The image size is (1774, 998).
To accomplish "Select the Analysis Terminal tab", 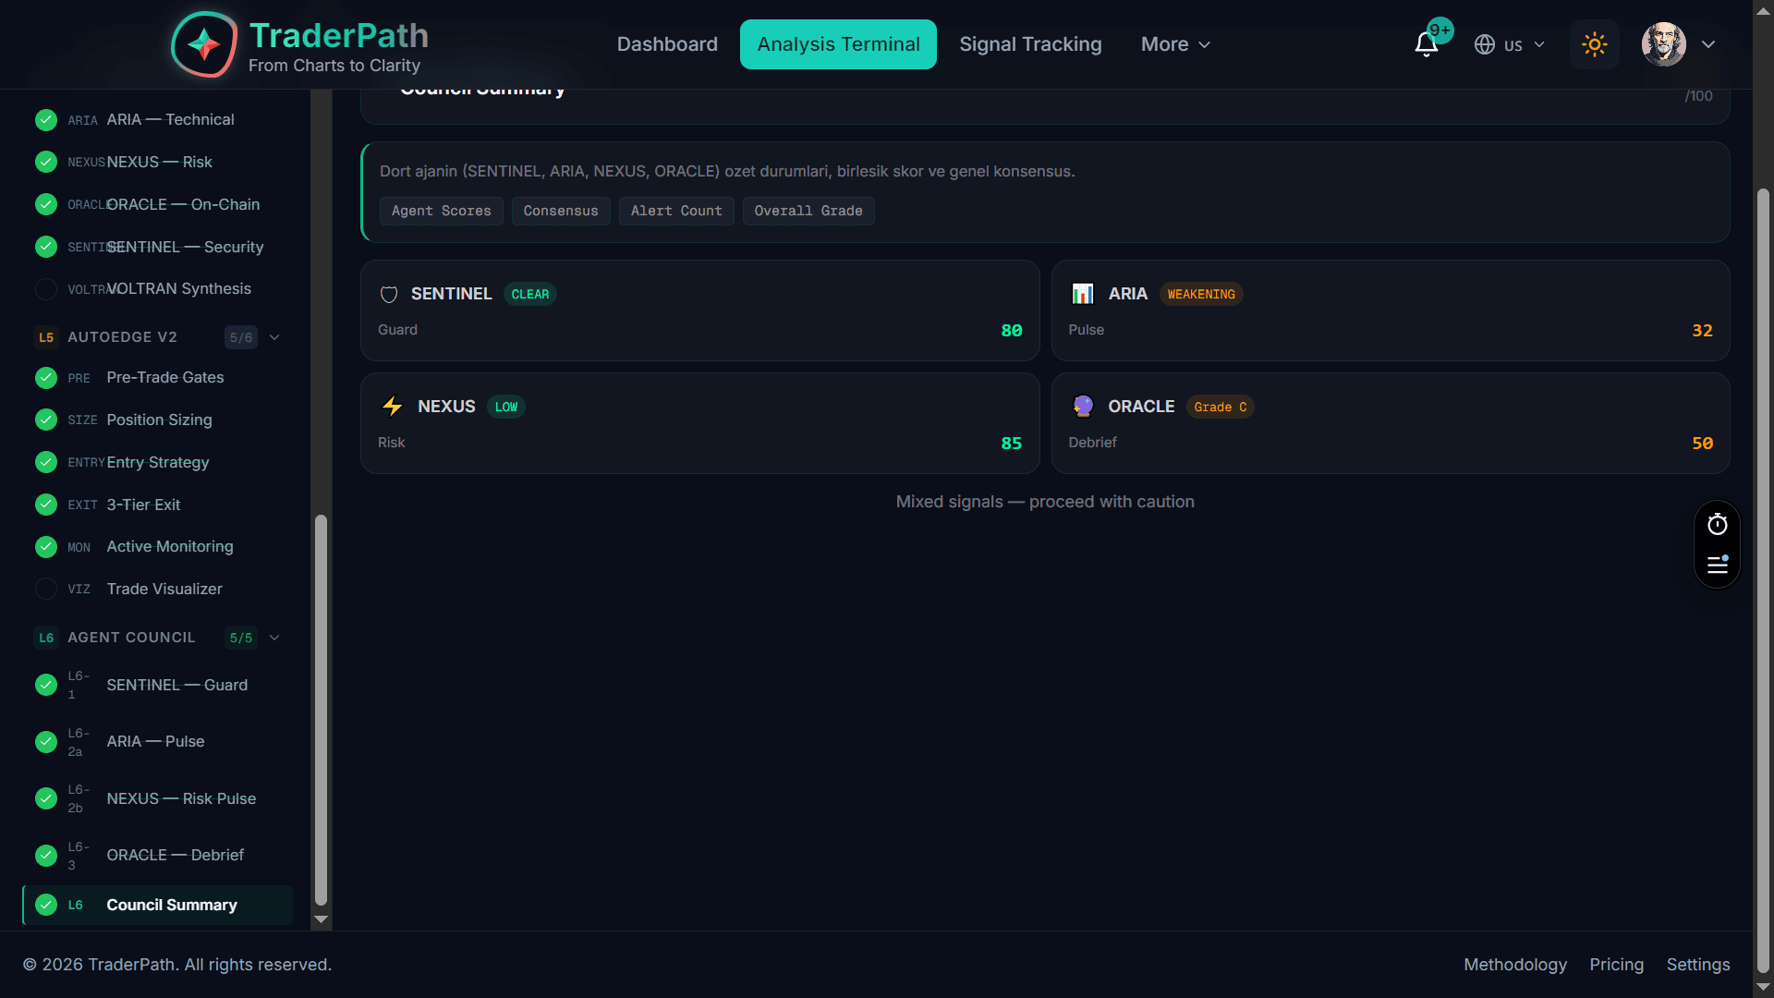I will click(838, 44).
